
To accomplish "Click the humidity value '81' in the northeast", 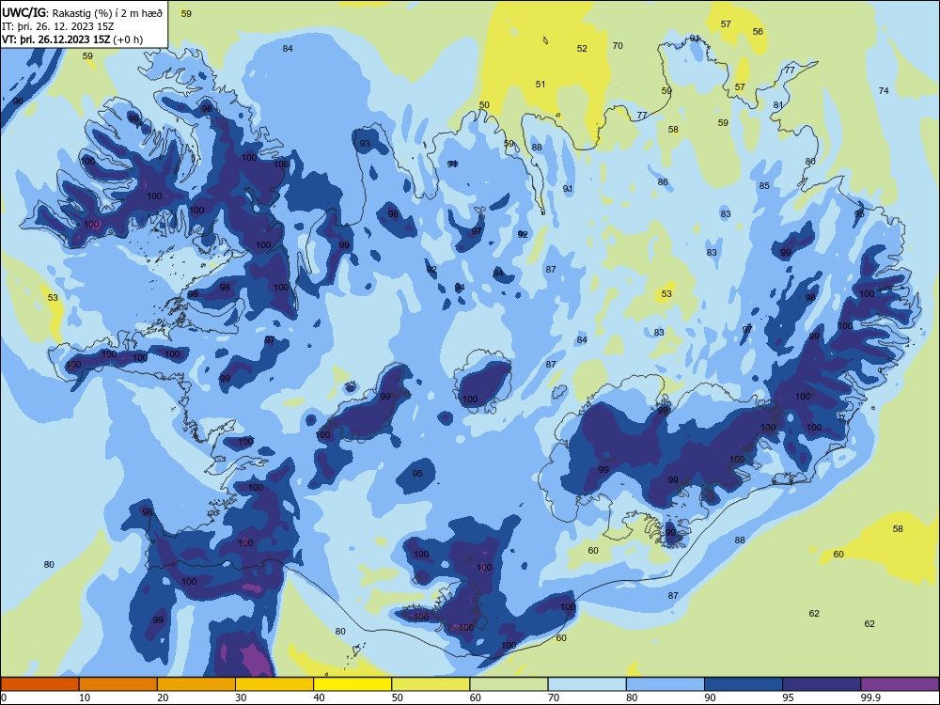I will [x=778, y=105].
